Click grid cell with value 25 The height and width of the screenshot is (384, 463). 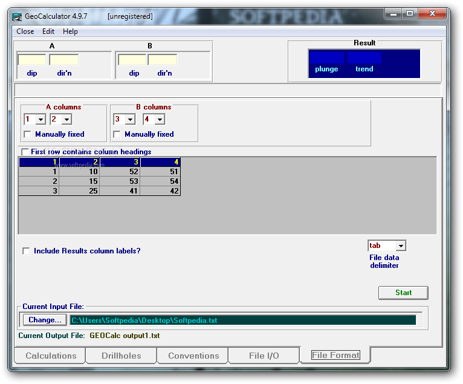80,191
